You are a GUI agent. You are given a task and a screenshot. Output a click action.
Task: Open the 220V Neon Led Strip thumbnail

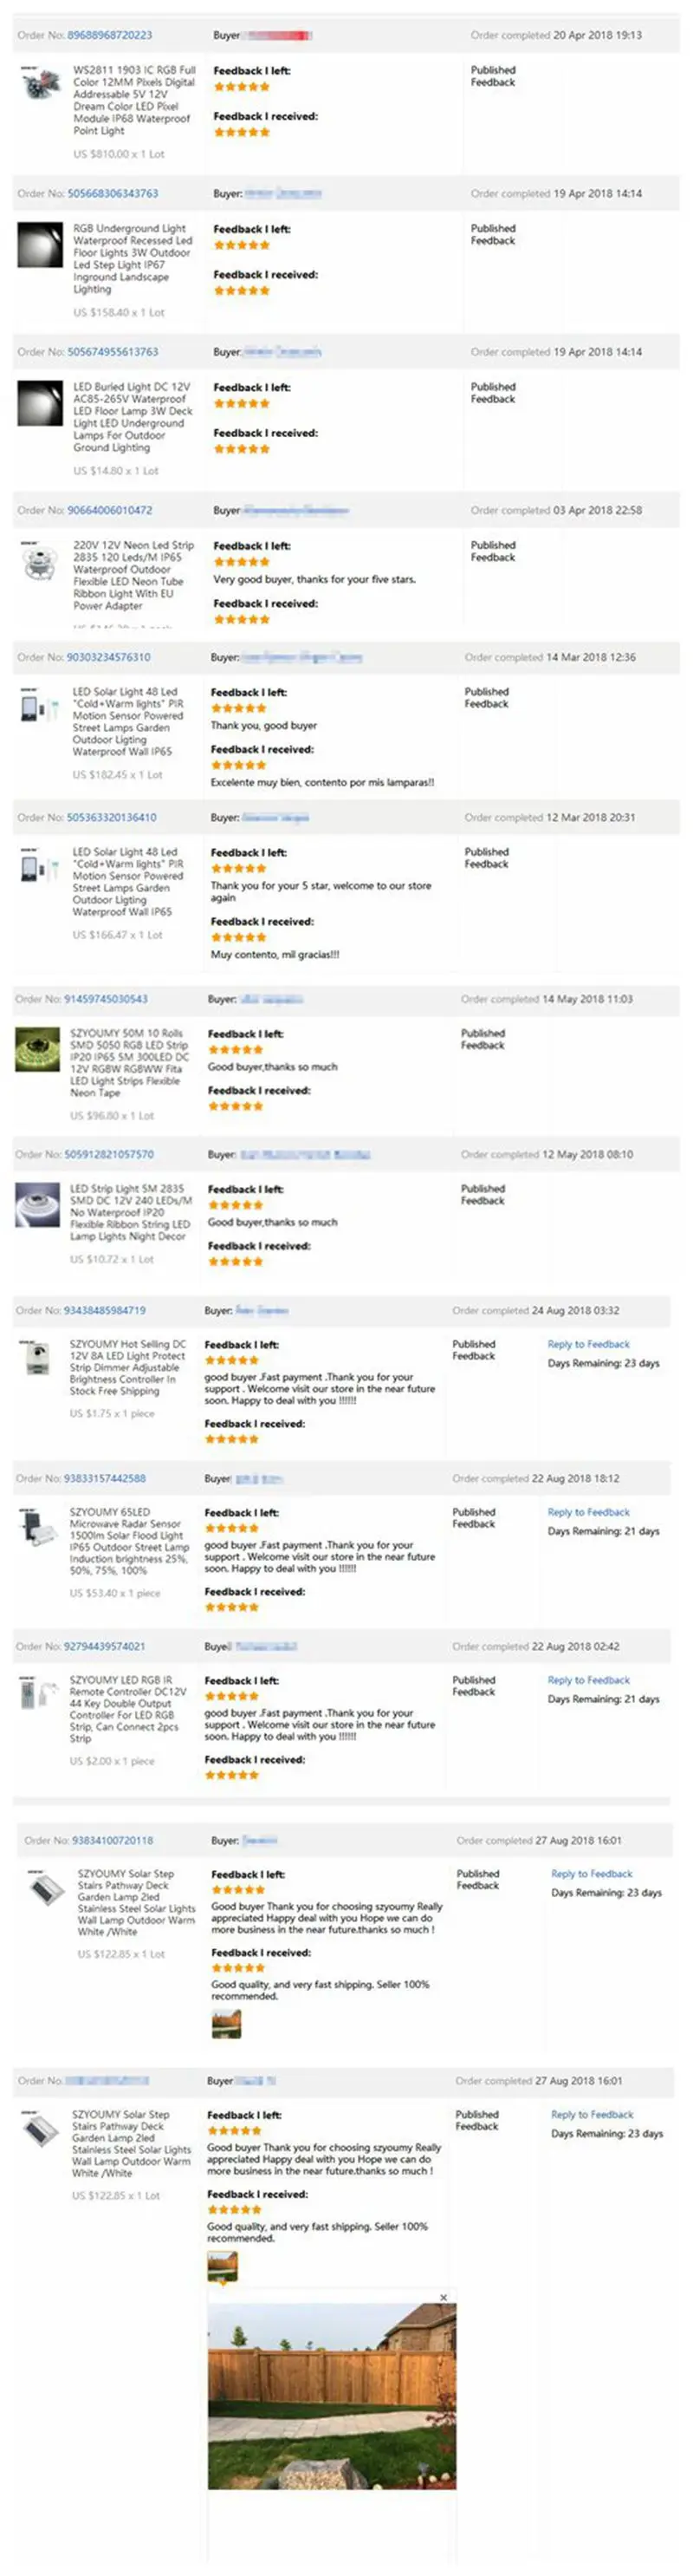pos(40,560)
